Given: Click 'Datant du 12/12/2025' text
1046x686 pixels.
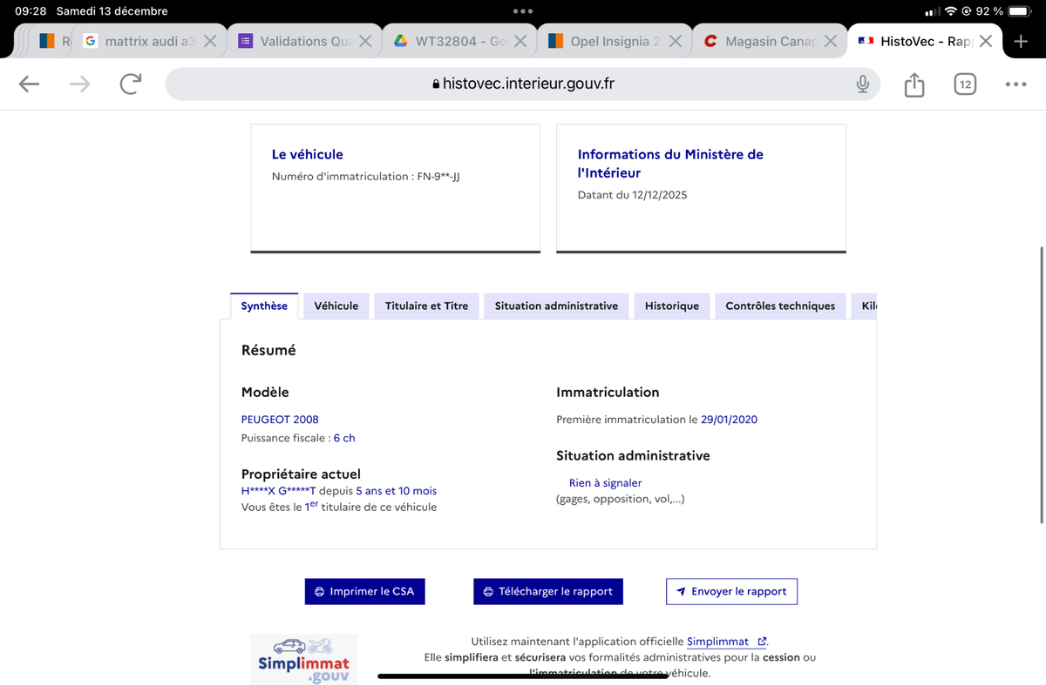Looking at the screenshot, I should (633, 195).
